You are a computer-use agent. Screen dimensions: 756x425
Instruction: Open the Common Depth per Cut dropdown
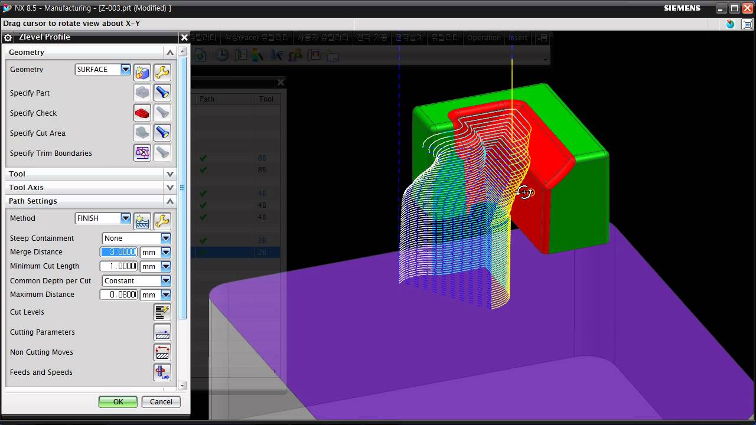point(165,281)
